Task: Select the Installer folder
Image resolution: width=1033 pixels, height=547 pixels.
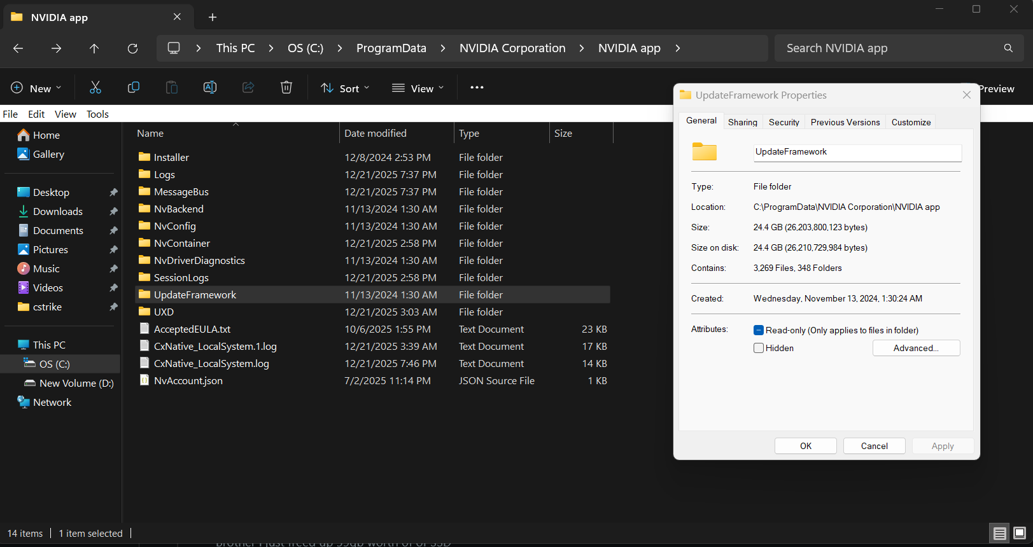Action: [x=374, y=157]
